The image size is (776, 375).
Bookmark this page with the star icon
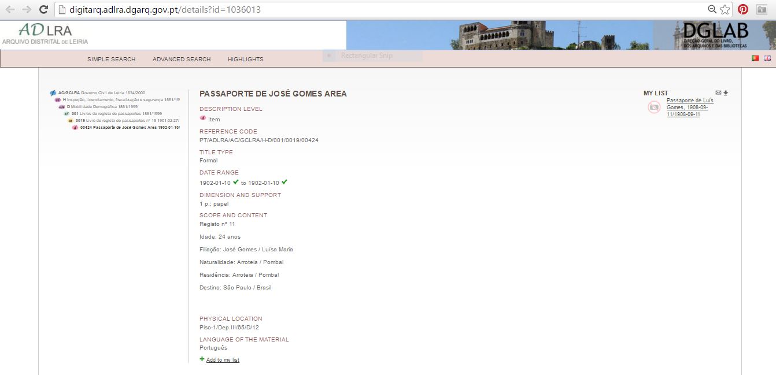coord(725,9)
